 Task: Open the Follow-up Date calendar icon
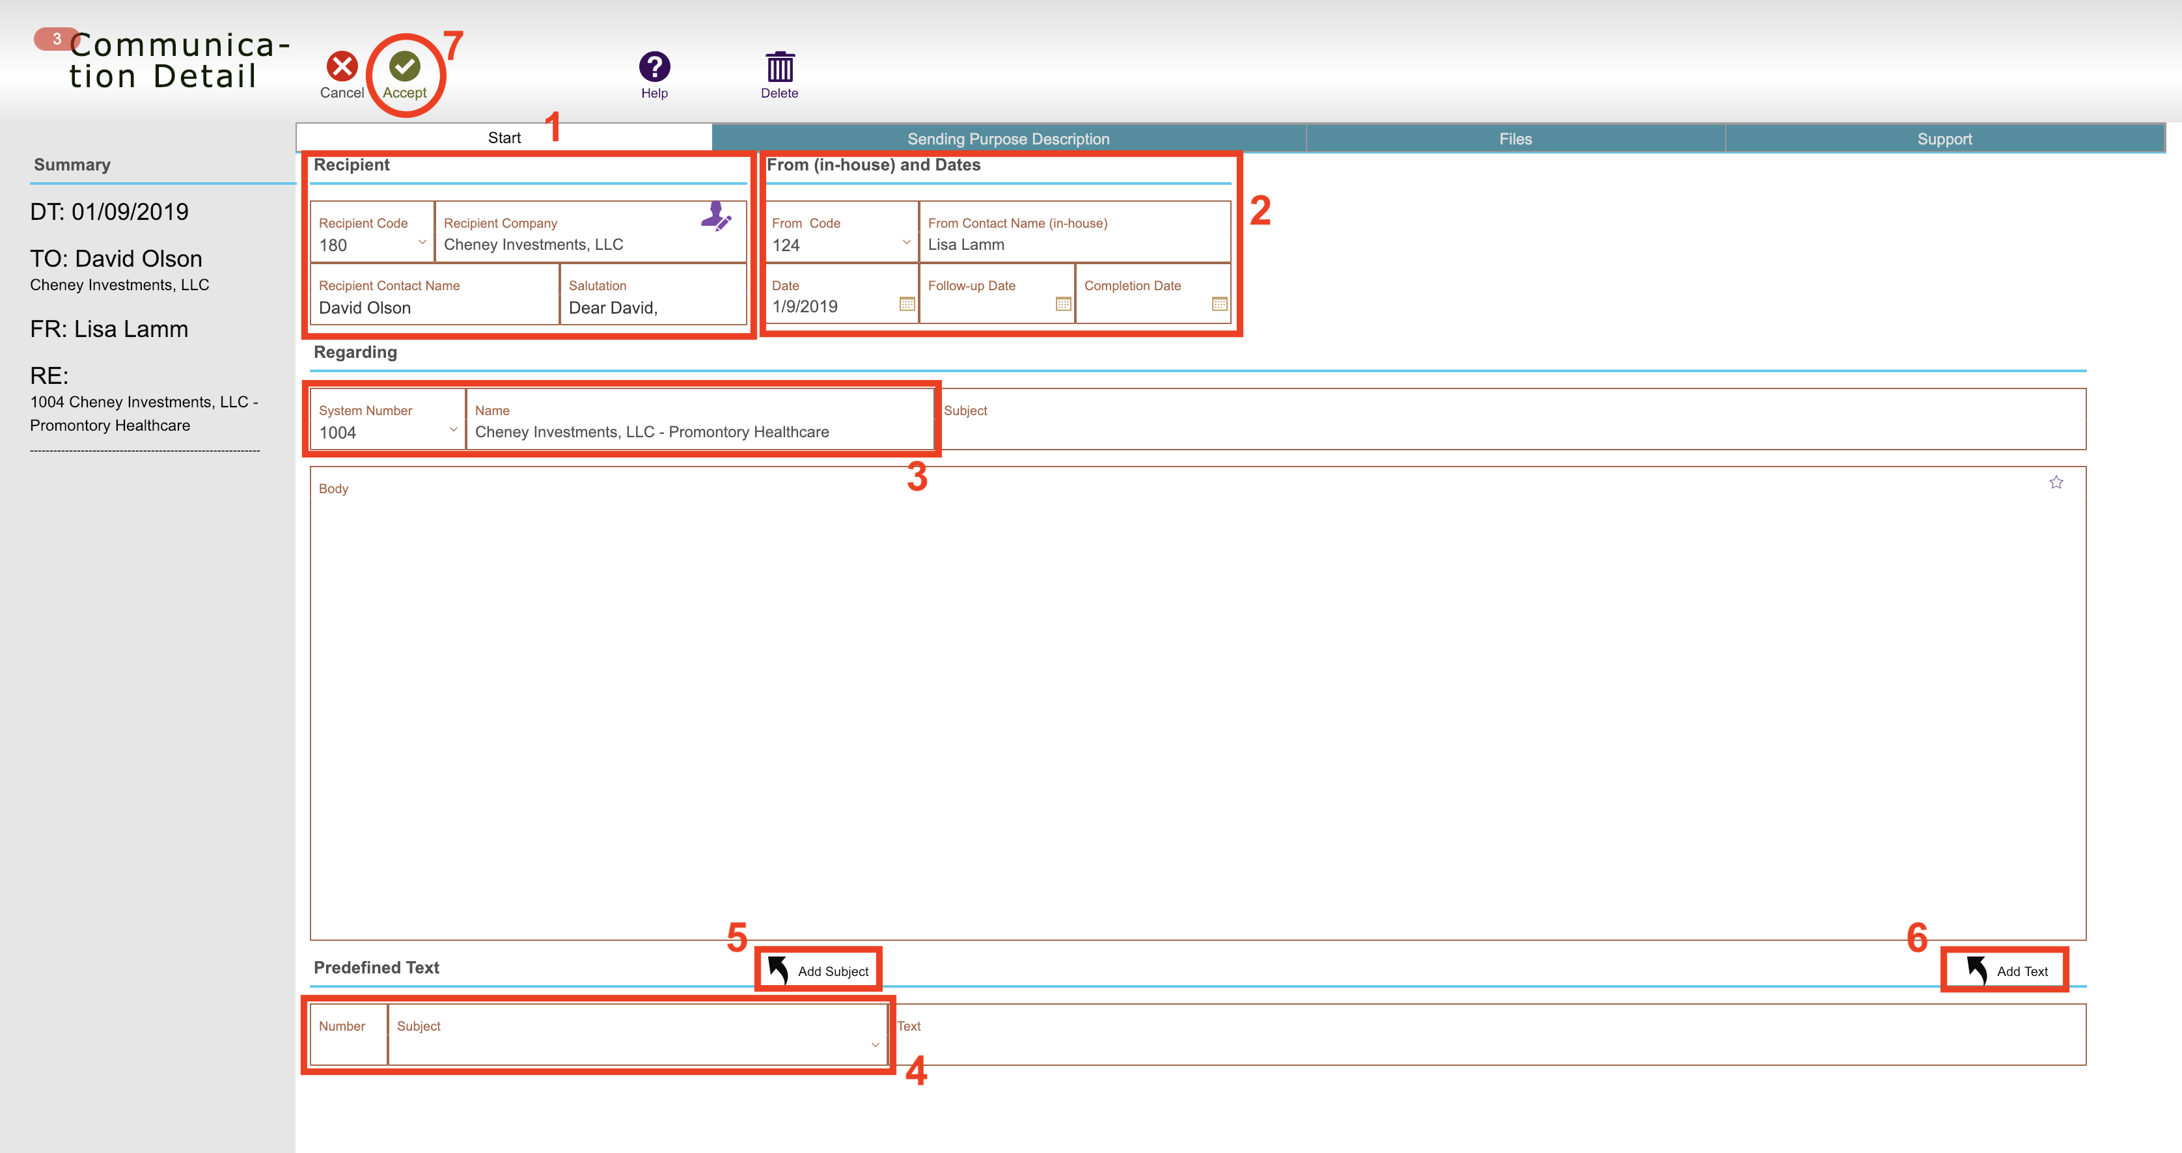coord(1063,304)
